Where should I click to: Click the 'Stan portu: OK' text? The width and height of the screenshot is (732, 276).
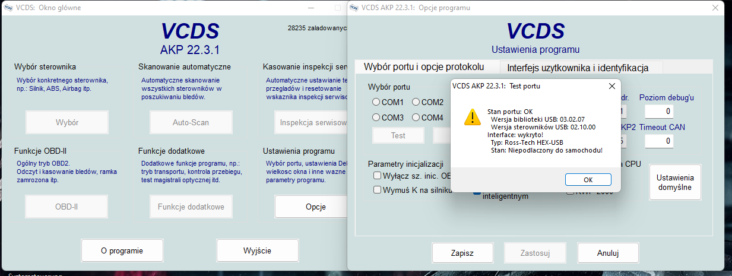(x=510, y=111)
